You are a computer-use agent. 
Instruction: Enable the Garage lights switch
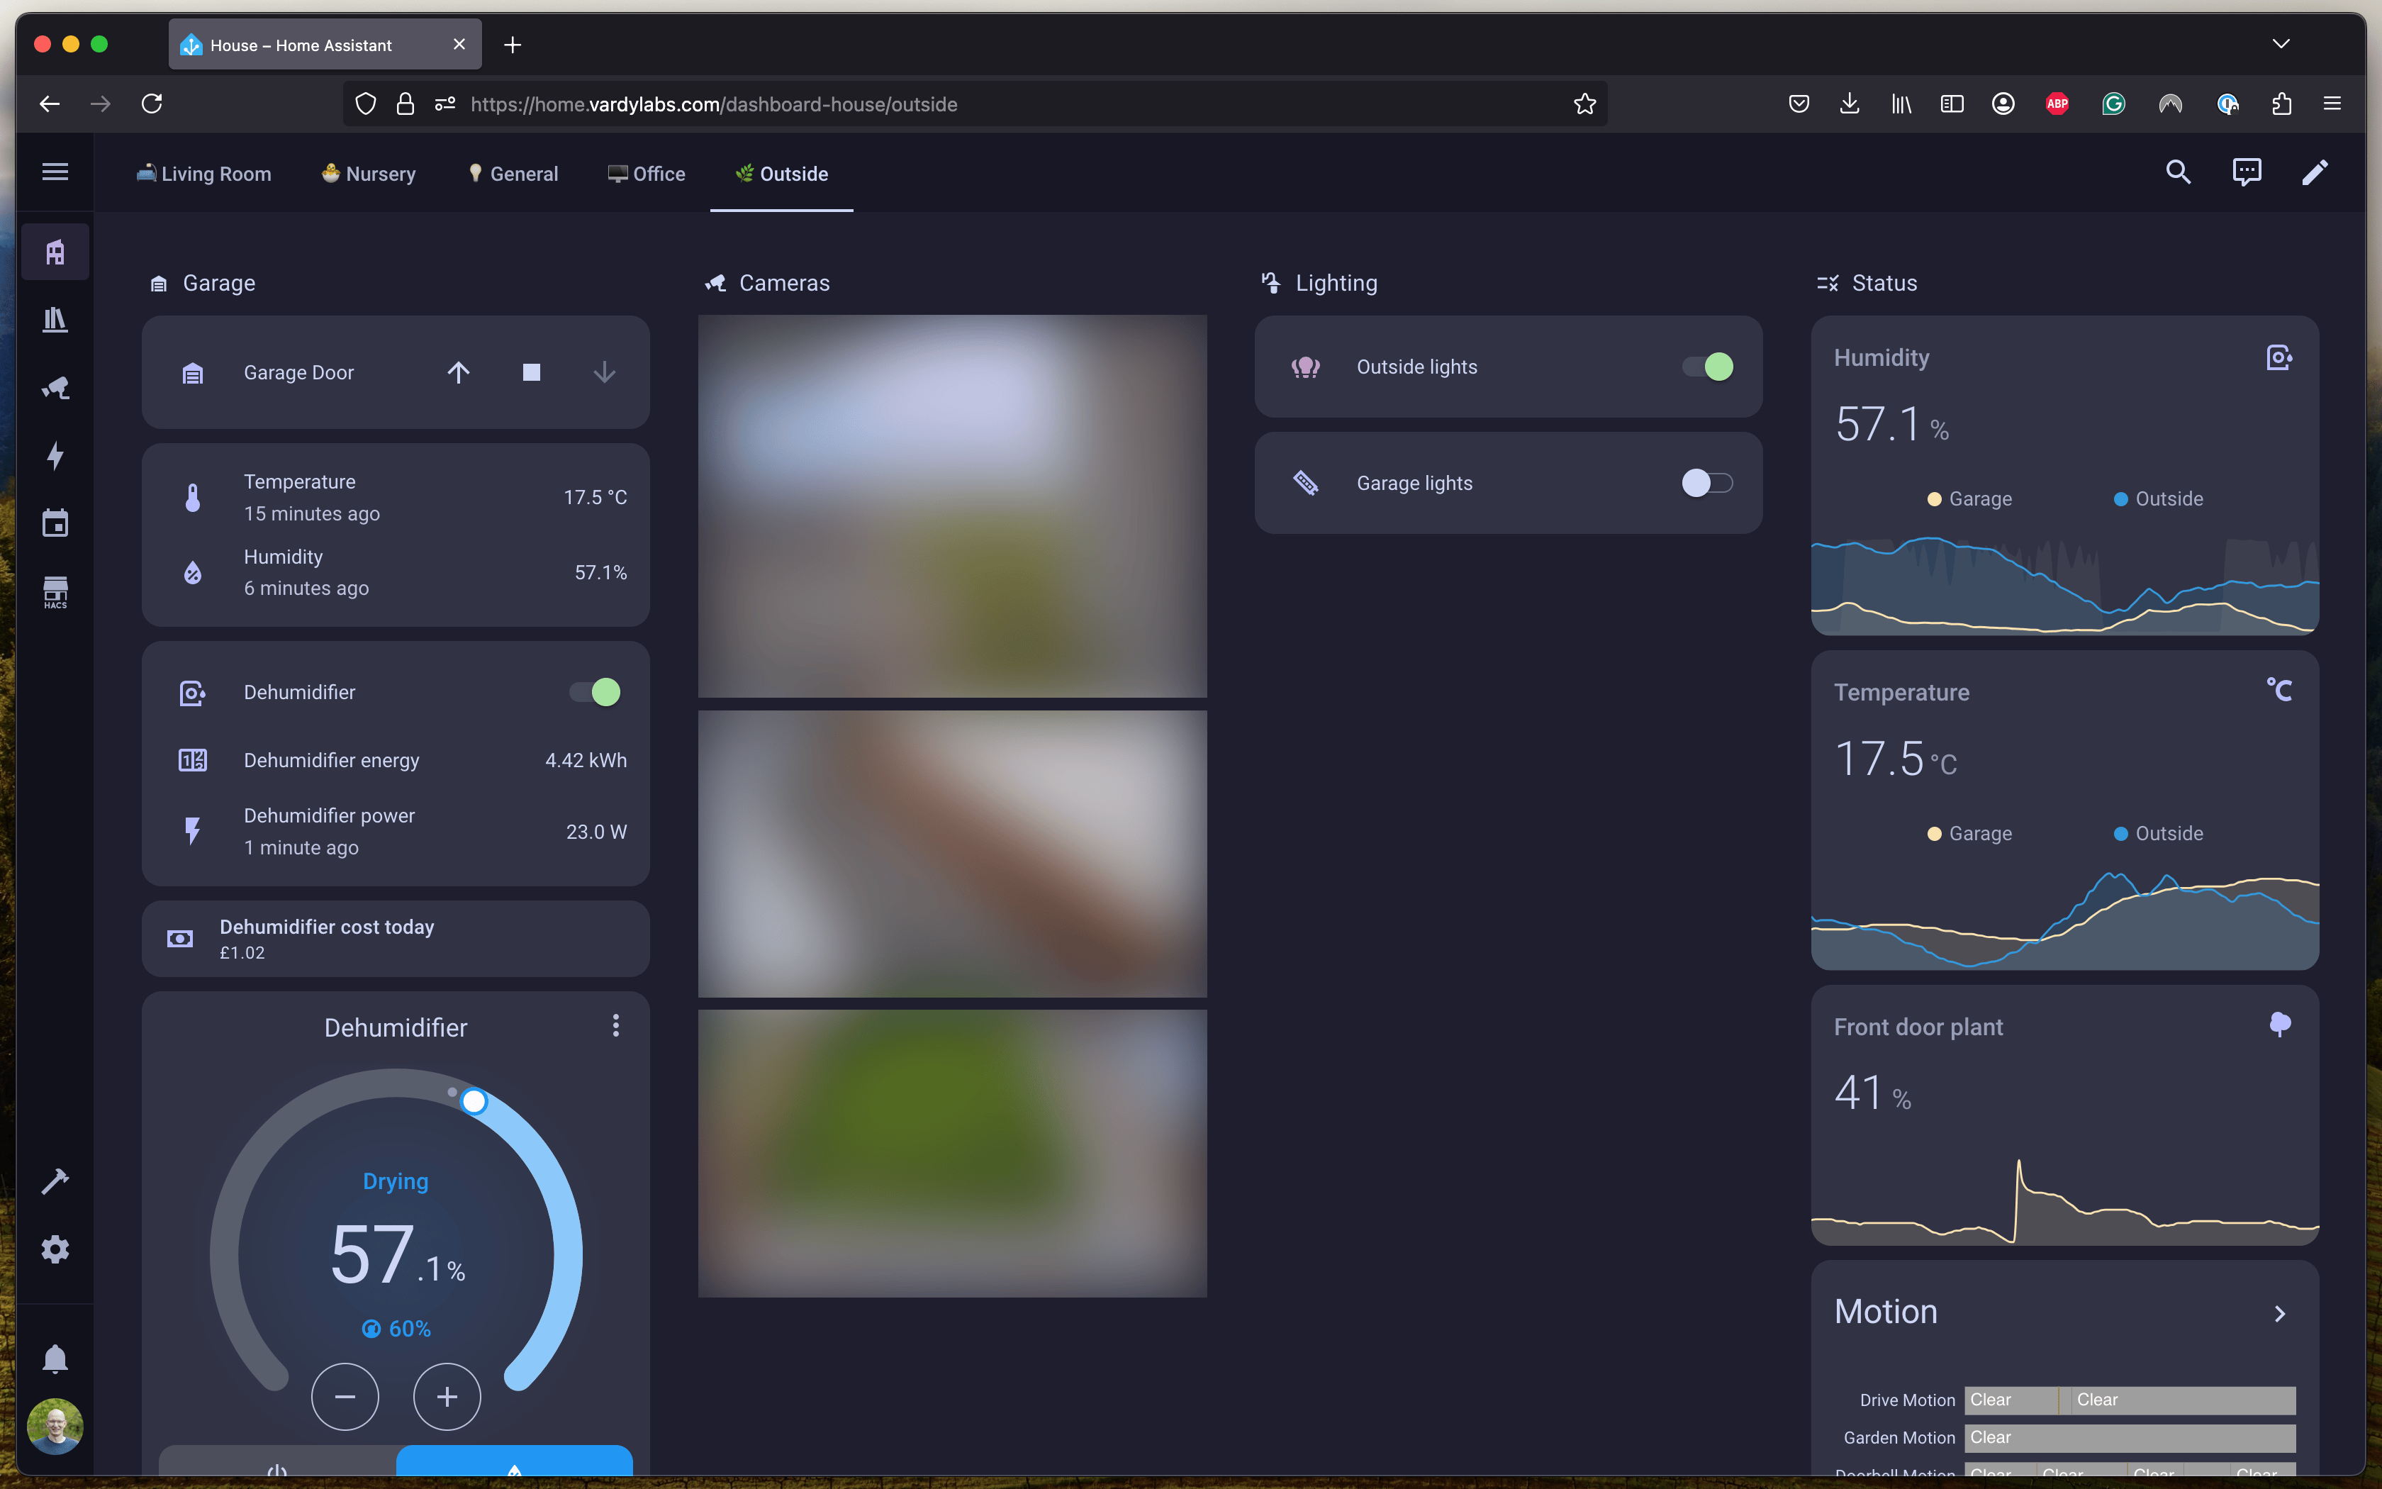1708,483
